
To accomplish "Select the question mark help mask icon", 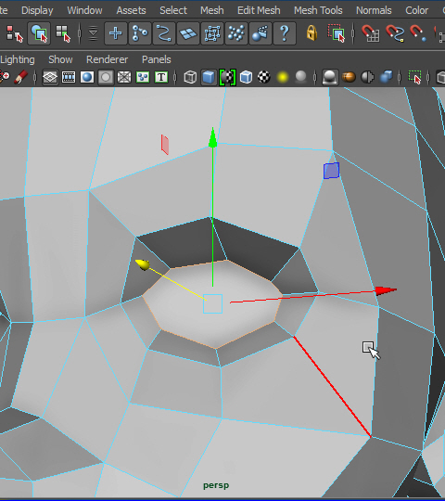I will [x=285, y=33].
